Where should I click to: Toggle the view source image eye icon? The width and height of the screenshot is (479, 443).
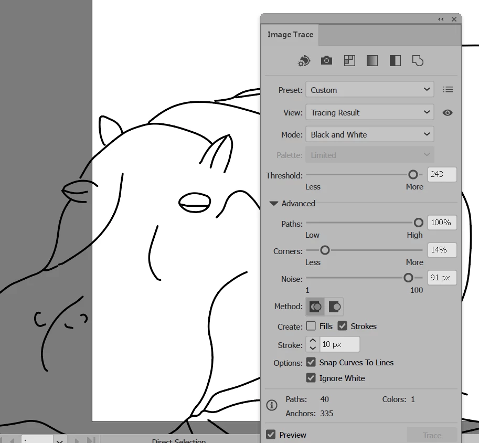448,112
